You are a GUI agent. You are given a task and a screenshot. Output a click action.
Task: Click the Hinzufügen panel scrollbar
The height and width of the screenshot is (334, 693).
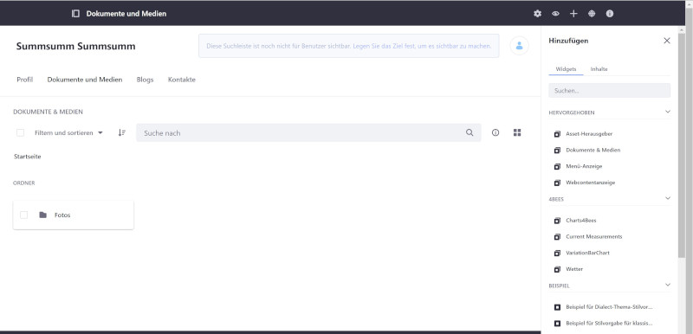click(682, 145)
